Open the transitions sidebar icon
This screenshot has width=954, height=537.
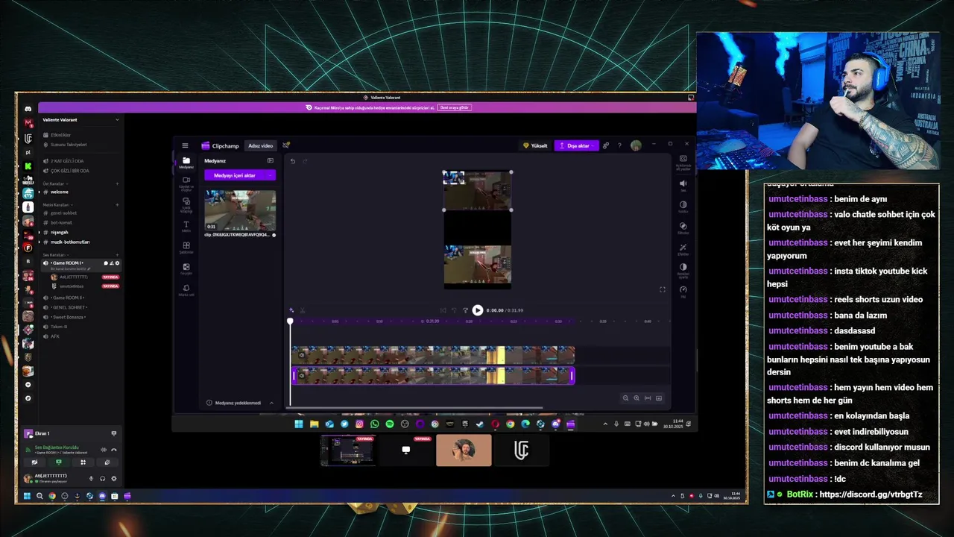(186, 268)
